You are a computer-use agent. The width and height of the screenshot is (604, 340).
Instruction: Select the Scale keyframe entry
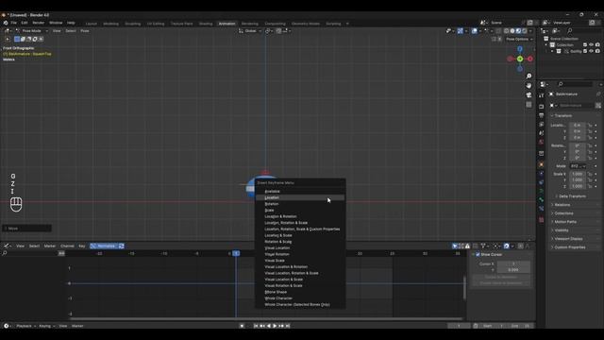(300, 210)
